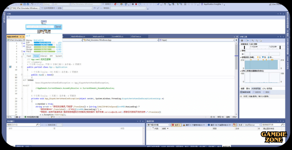The height and width of the screenshot is (150, 292).
Task: Open the Debug configuration dropdown
Action: 48,4
